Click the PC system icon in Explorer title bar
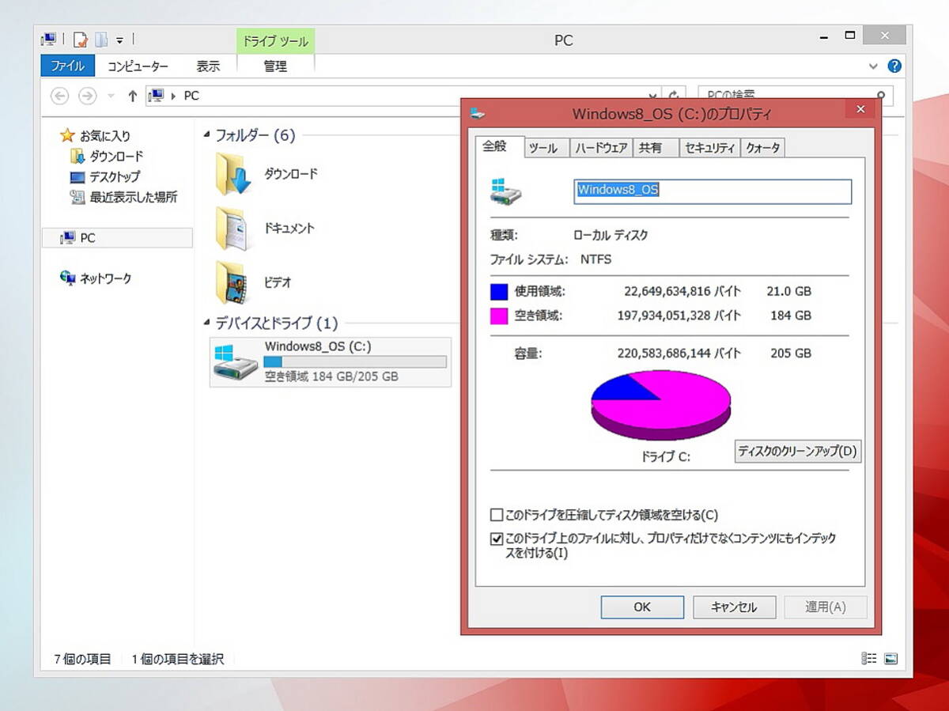 [x=49, y=39]
